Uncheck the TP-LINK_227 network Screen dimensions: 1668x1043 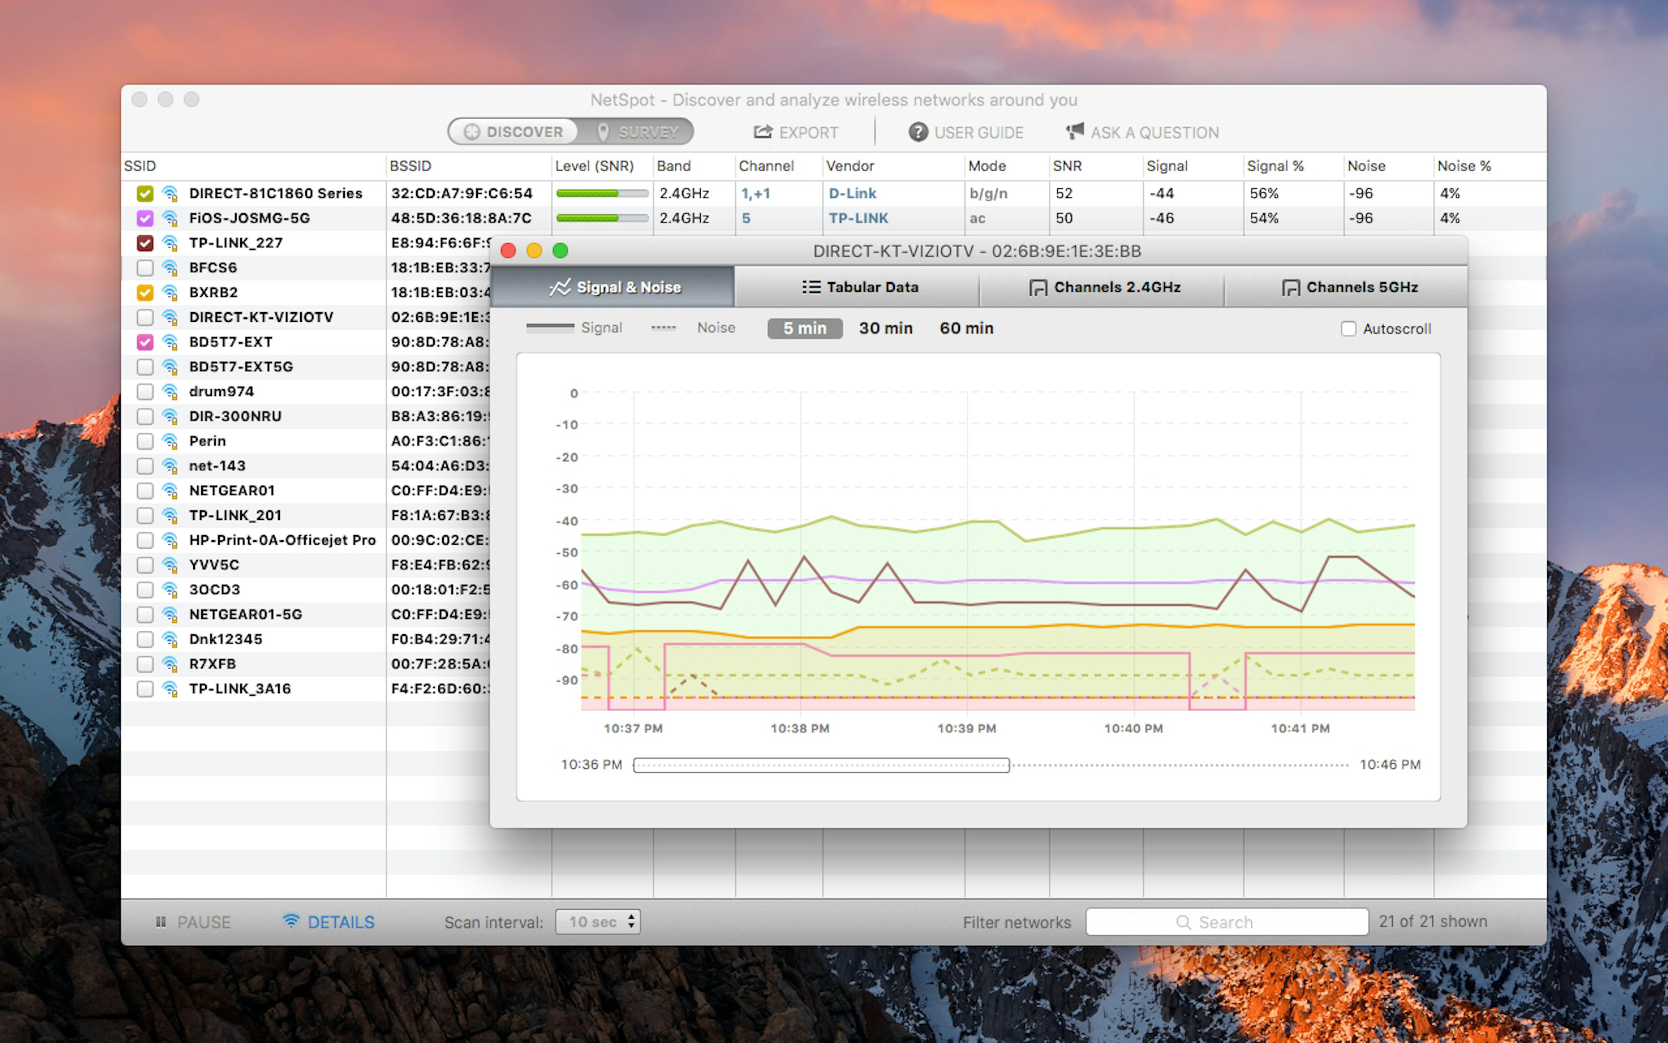(145, 242)
